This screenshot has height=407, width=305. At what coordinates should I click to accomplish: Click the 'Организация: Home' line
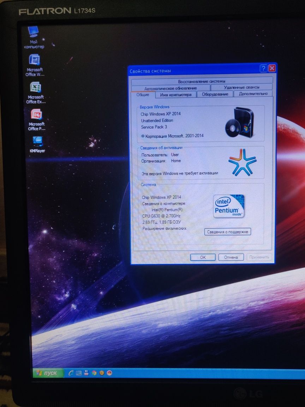(161, 161)
